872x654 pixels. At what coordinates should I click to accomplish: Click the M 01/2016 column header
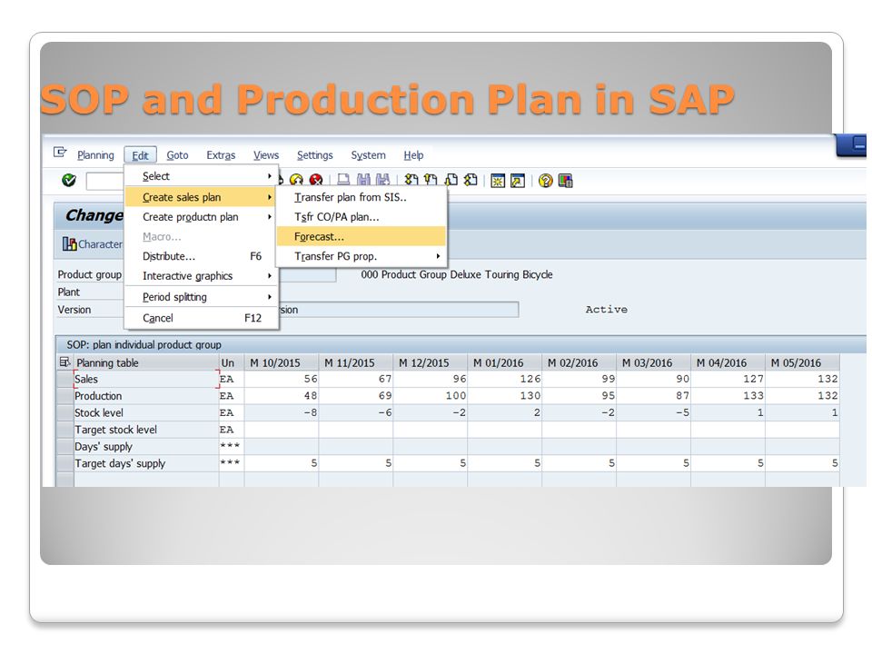505,362
